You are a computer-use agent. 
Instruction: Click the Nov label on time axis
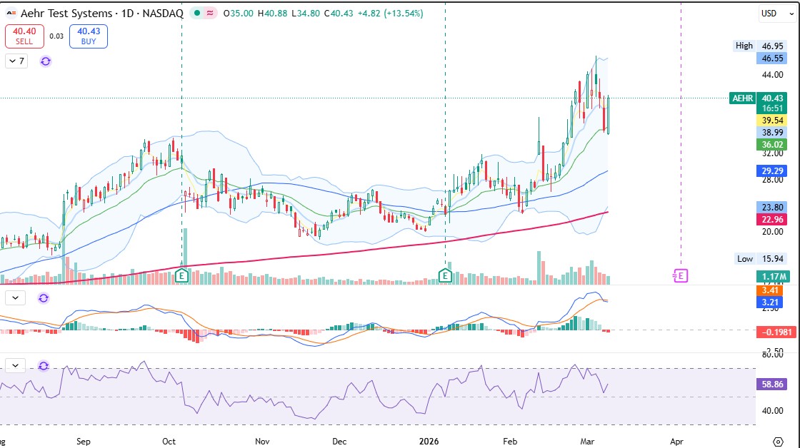(x=262, y=442)
